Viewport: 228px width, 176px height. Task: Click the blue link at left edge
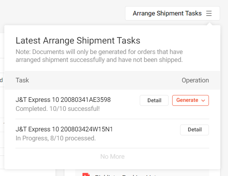pyautogui.click(x=1, y=80)
